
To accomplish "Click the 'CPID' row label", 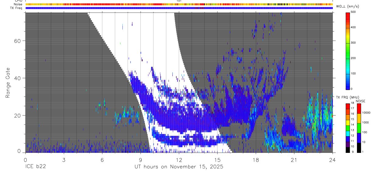I will 19,1.
